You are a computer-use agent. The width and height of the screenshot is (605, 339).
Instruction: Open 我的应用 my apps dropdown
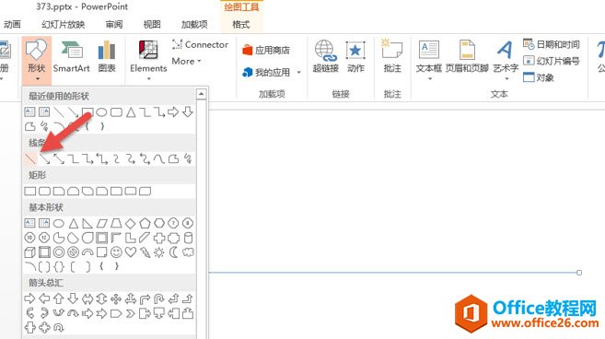[272, 72]
